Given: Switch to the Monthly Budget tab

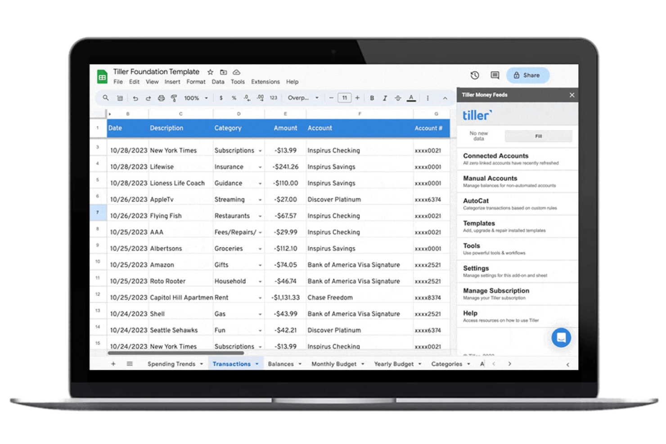Looking at the screenshot, I should tap(334, 364).
